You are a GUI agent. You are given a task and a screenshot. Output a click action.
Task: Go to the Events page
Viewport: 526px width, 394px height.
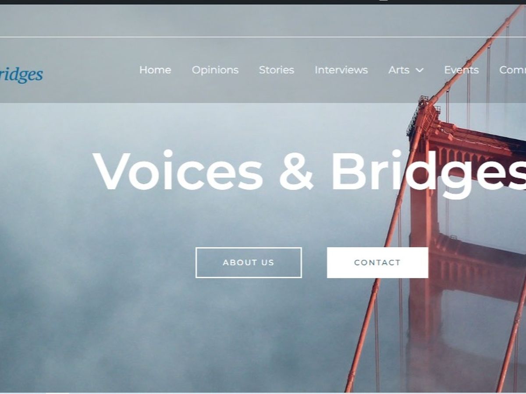pos(461,70)
